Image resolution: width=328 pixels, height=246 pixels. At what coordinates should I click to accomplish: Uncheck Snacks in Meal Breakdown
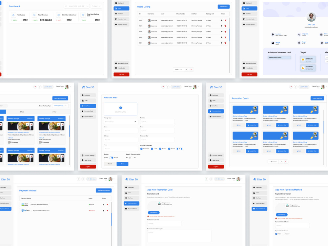click(x=169, y=149)
